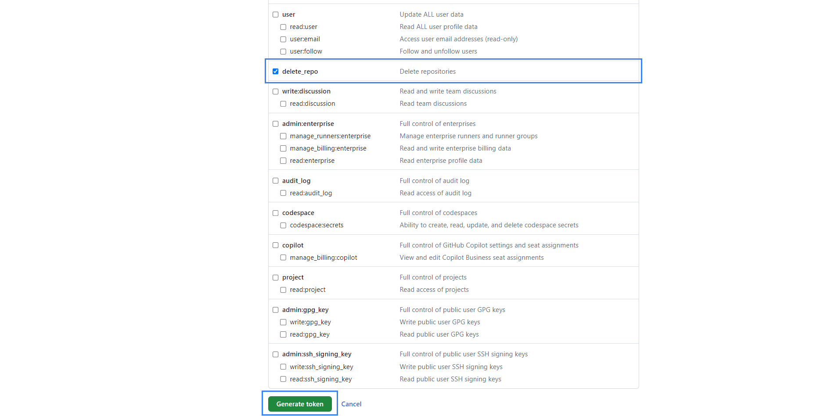Viewport: 831px width, 416px height.
Task: Enable the admin:enterprise scope
Action: pyautogui.click(x=275, y=124)
